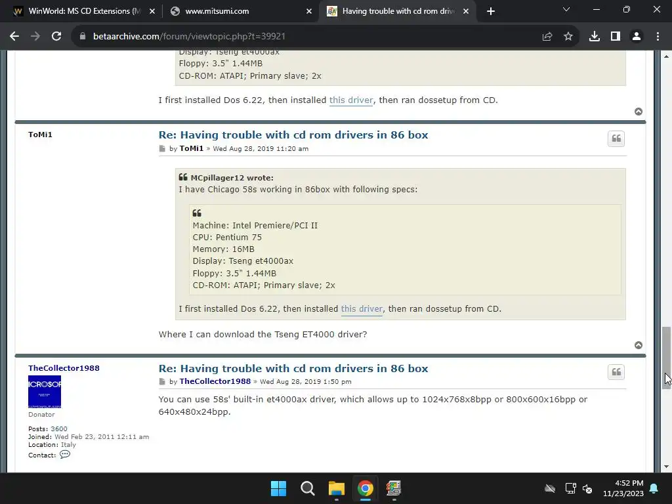672x504 pixels.
Task: Open 86Box app icon on taskbar
Action: [x=394, y=488]
